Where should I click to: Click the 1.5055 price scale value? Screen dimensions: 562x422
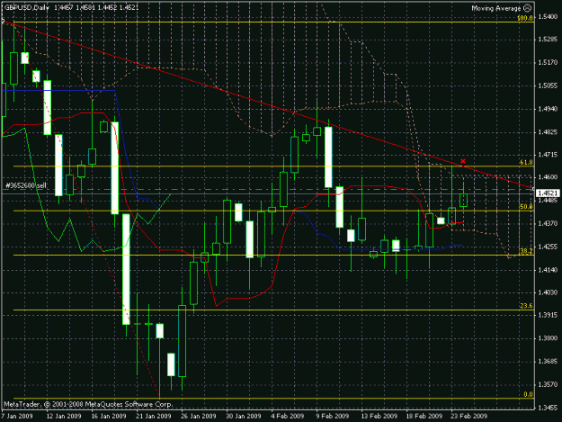[x=548, y=85]
